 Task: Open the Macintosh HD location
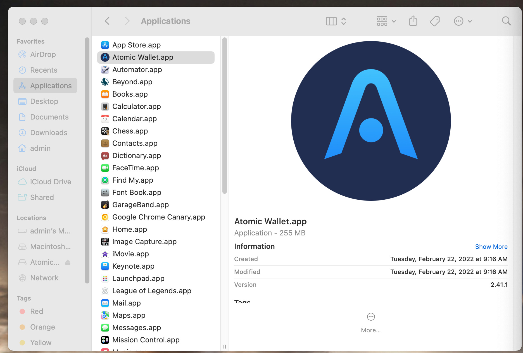(x=45, y=247)
